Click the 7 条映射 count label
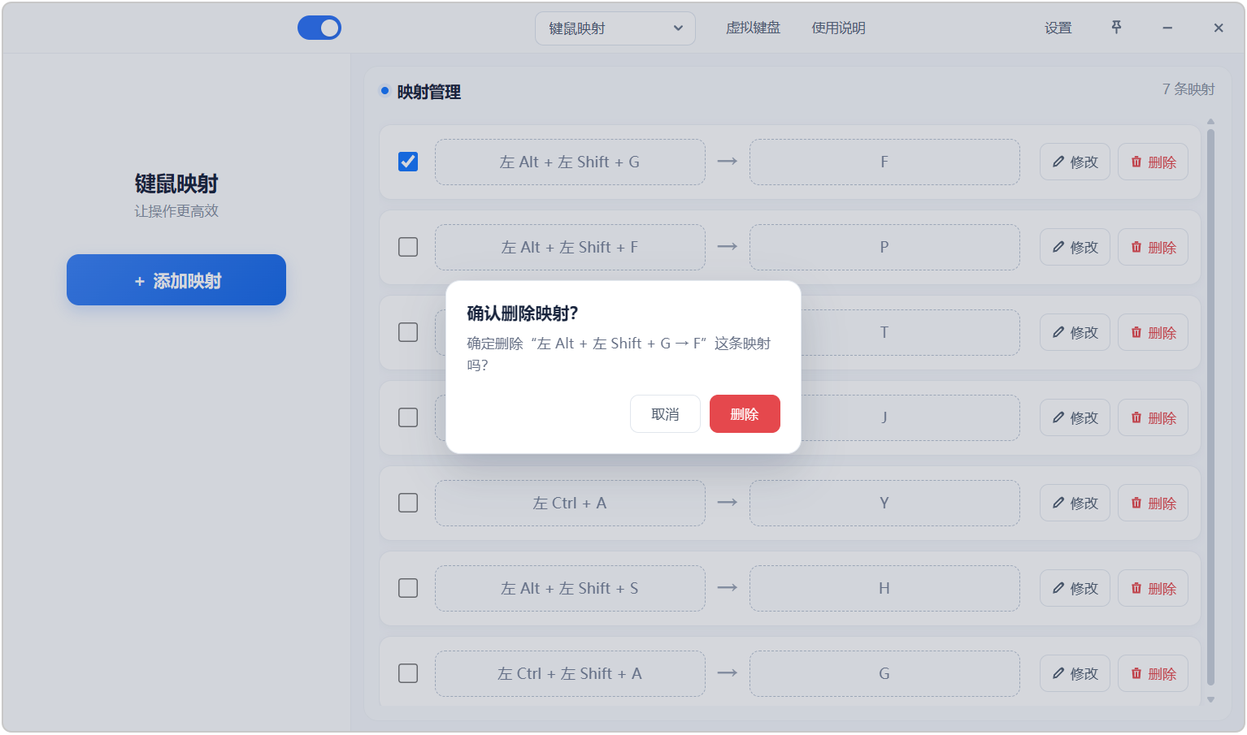 pos(1188,89)
